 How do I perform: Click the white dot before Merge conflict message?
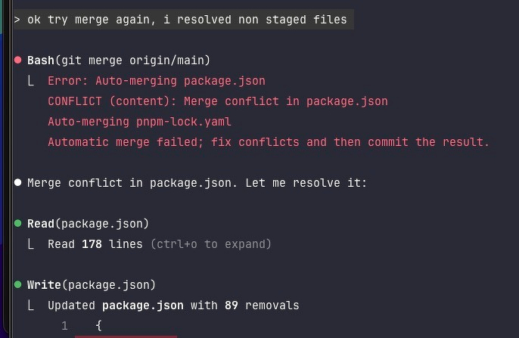coord(17,183)
